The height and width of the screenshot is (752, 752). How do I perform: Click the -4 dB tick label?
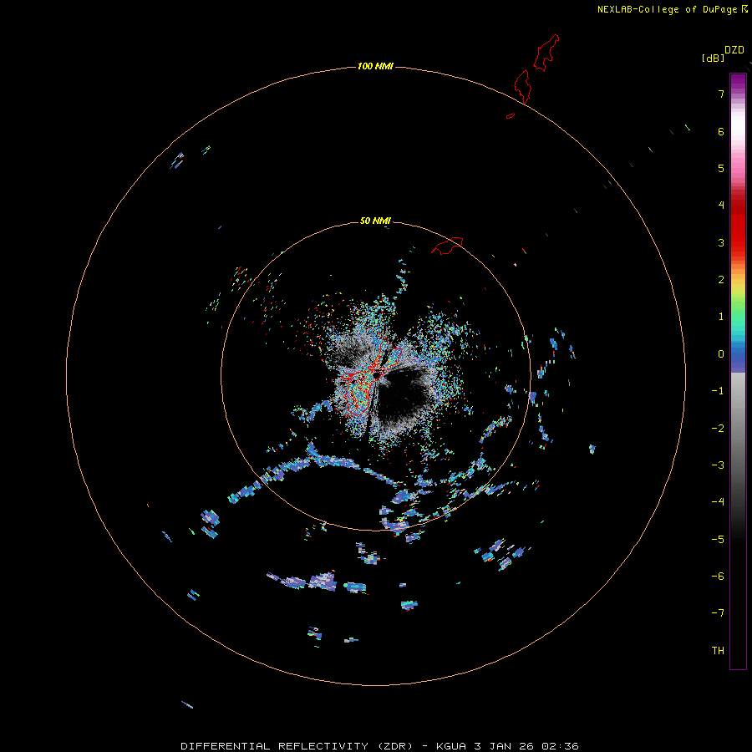pyautogui.click(x=718, y=502)
